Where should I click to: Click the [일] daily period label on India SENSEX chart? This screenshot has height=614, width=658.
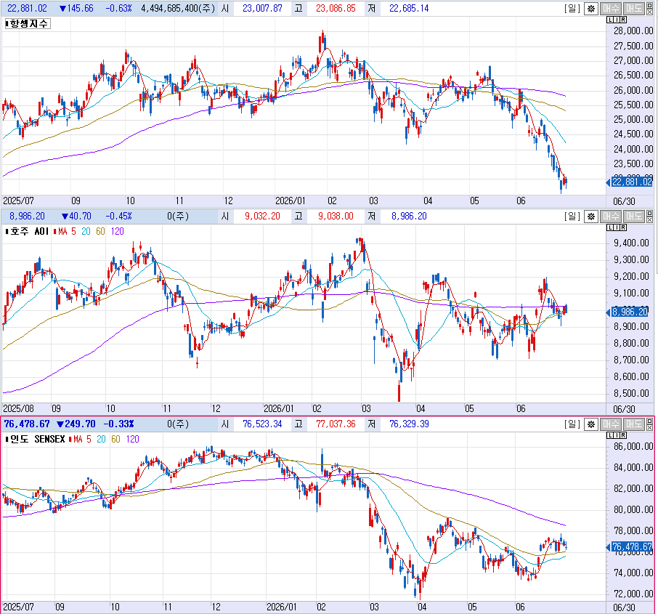(572, 424)
